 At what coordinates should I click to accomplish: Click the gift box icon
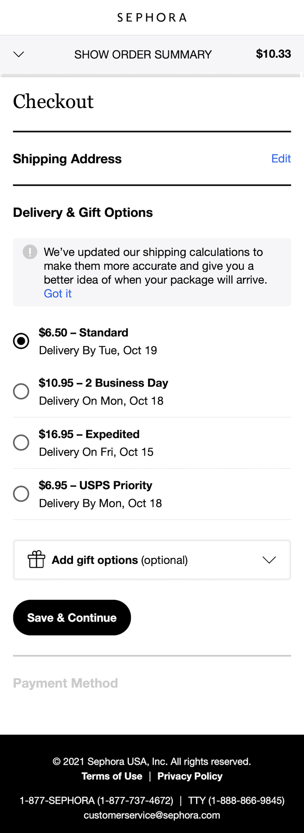[36, 559]
